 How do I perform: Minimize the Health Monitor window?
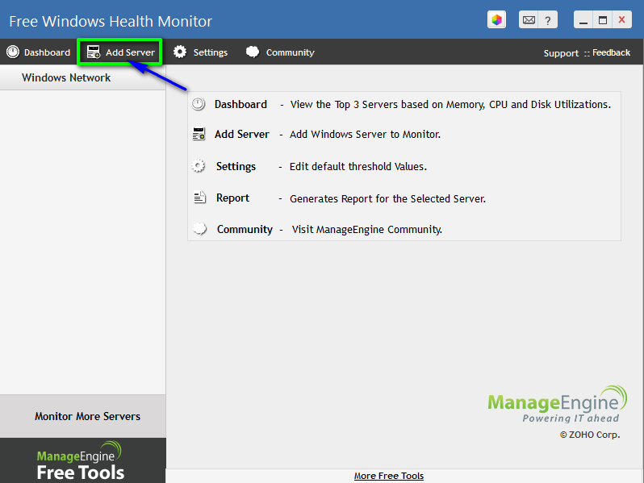pos(583,19)
